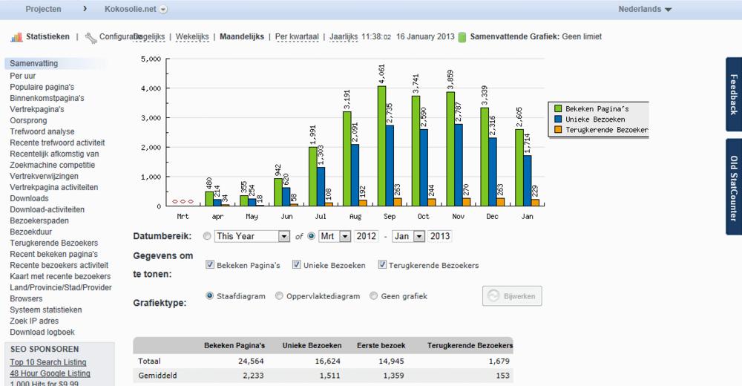Select the Staafdiagram chart type
This screenshot has width=742, height=386.
pos(210,295)
